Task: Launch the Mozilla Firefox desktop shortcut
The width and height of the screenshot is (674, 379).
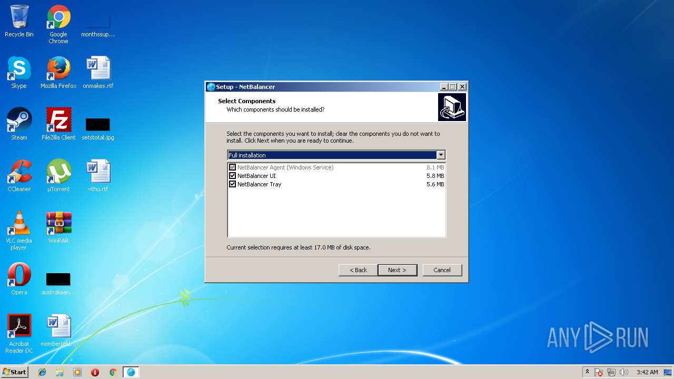Action: 58,73
